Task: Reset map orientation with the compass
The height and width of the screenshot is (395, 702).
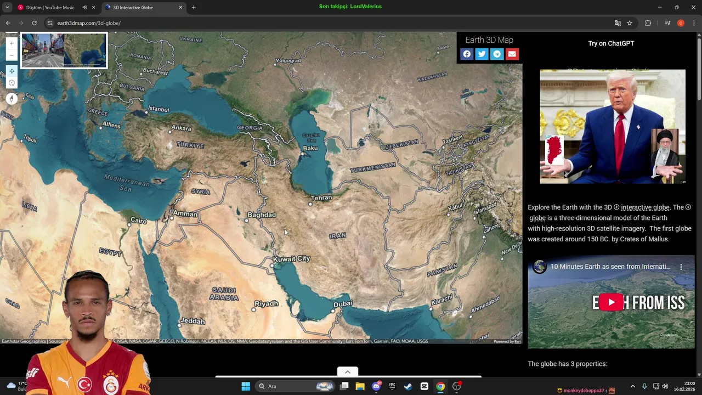Action: pyautogui.click(x=12, y=99)
